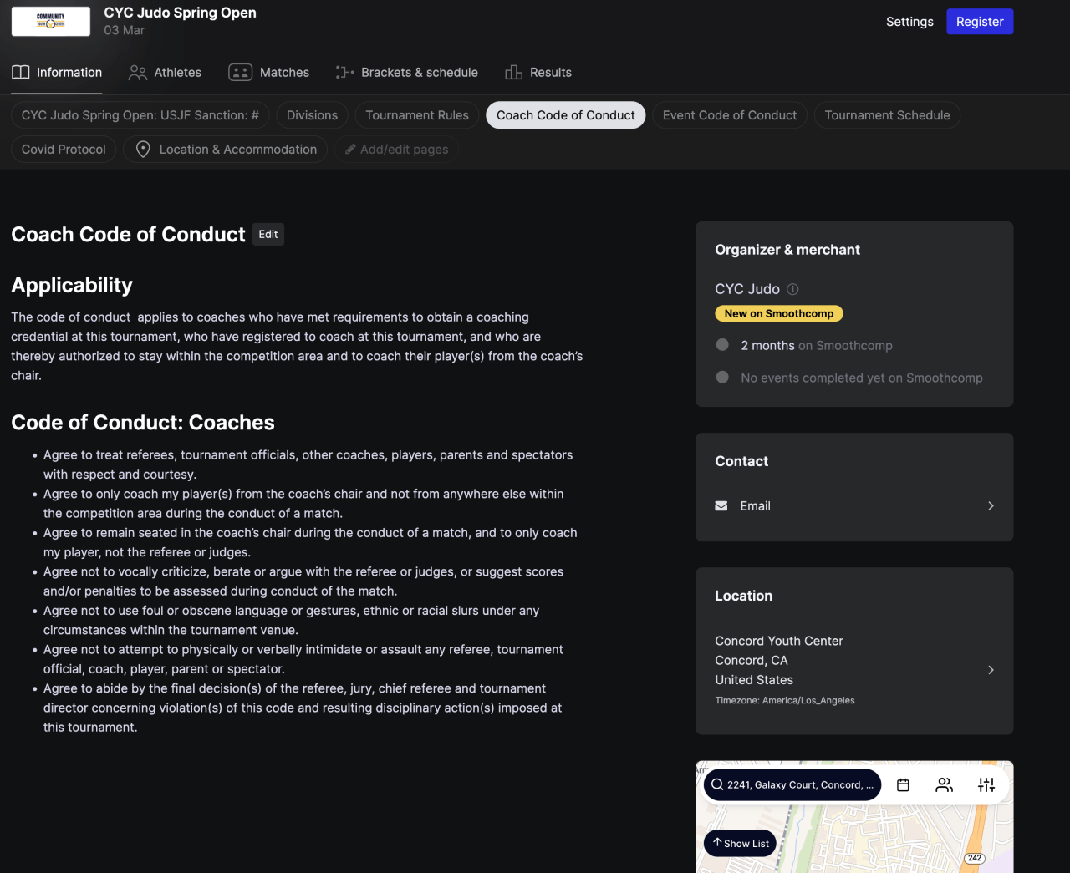
Task: Click the pencil icon for Add/edit pages
Action: pyautogui.click(x=350, y=149)
